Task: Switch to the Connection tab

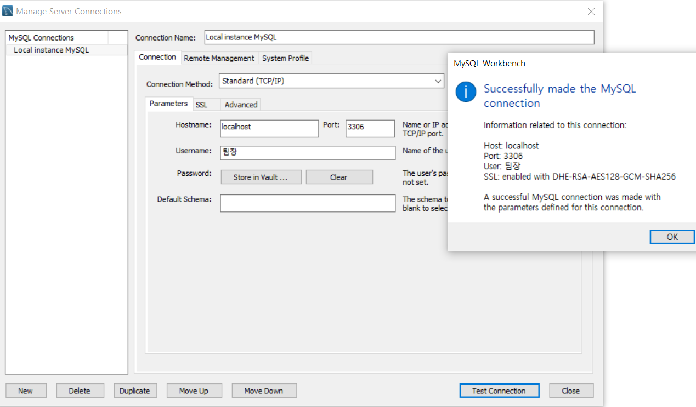Action: click(157, 57)
